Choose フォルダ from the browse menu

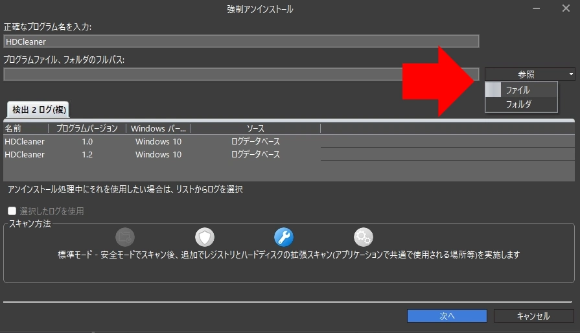pos(521,104)
